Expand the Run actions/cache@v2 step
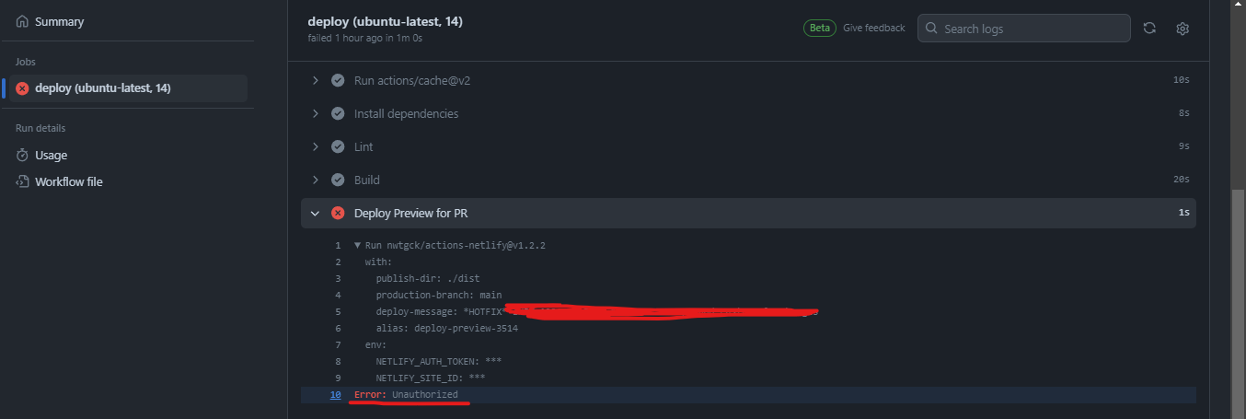This screenshot has height=419, width=1246. (x=315, y=80)
